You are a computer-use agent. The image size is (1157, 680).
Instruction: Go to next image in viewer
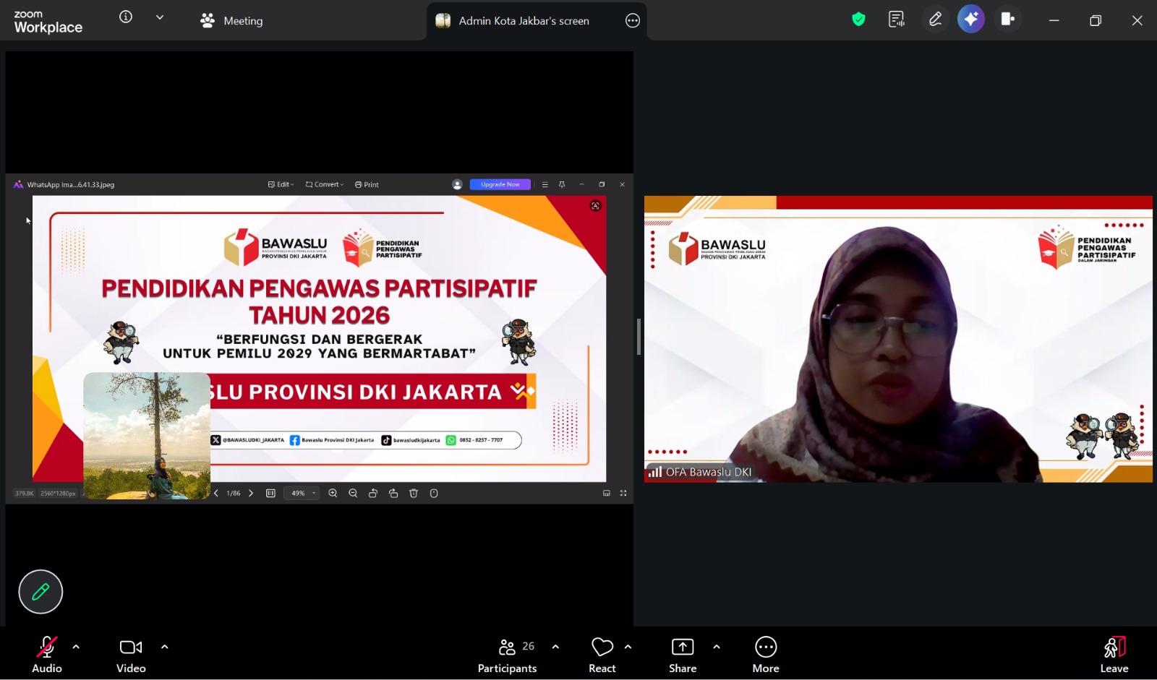[x=251, y=494]
